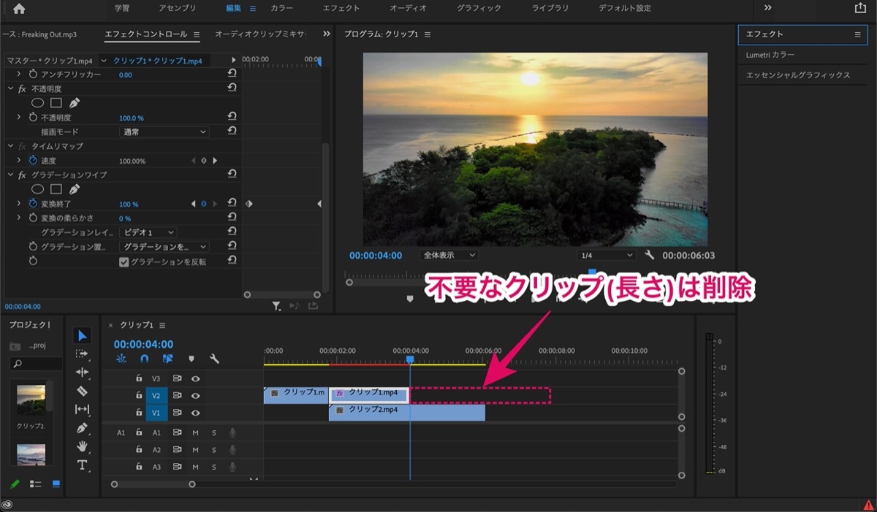The width and height of the screenshot is (877, 512).
Task: Click the quick export share icon
Action: pyautogui.click(x=860, y=8)
